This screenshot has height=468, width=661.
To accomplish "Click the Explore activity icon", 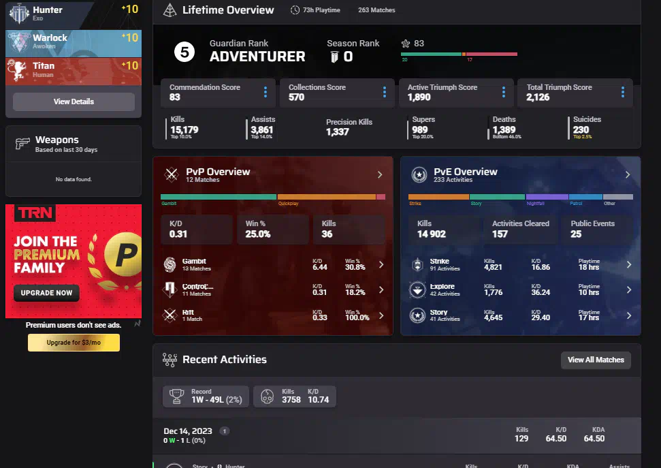I will click(419, 290).
